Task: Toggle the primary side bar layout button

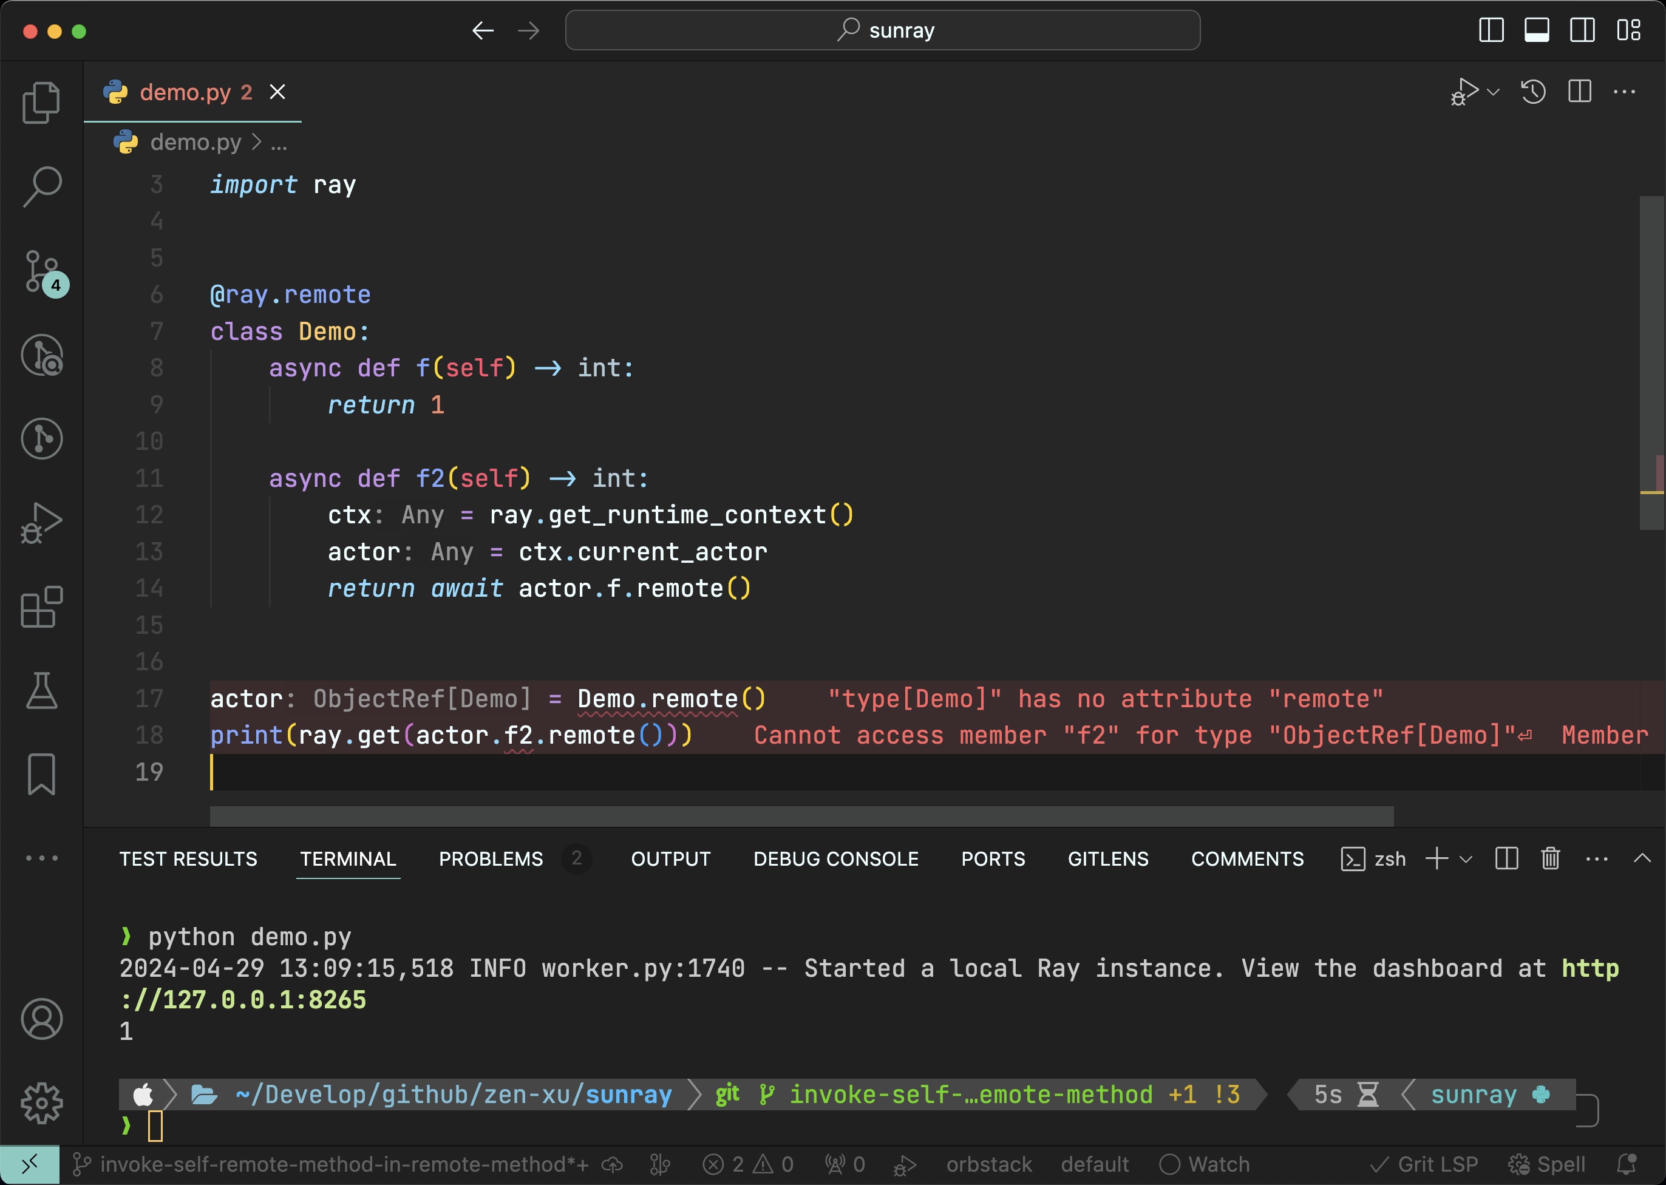Action: tap(1491, 30)
